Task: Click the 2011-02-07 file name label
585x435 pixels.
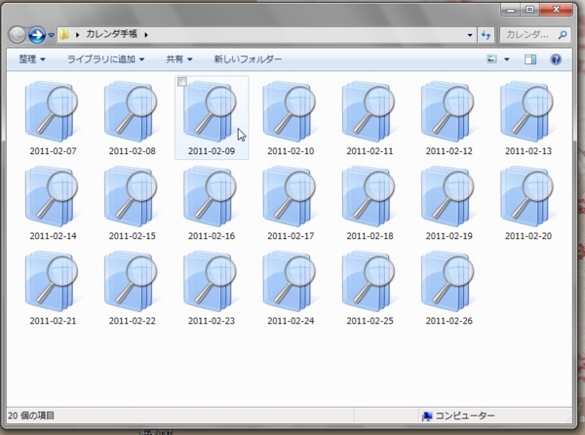Action: pos(53,151)
